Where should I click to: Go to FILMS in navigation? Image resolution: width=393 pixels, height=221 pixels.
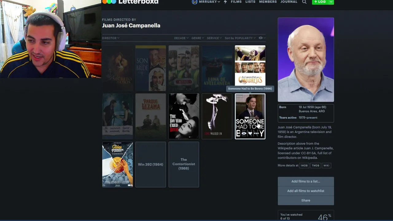coord(236,2)
